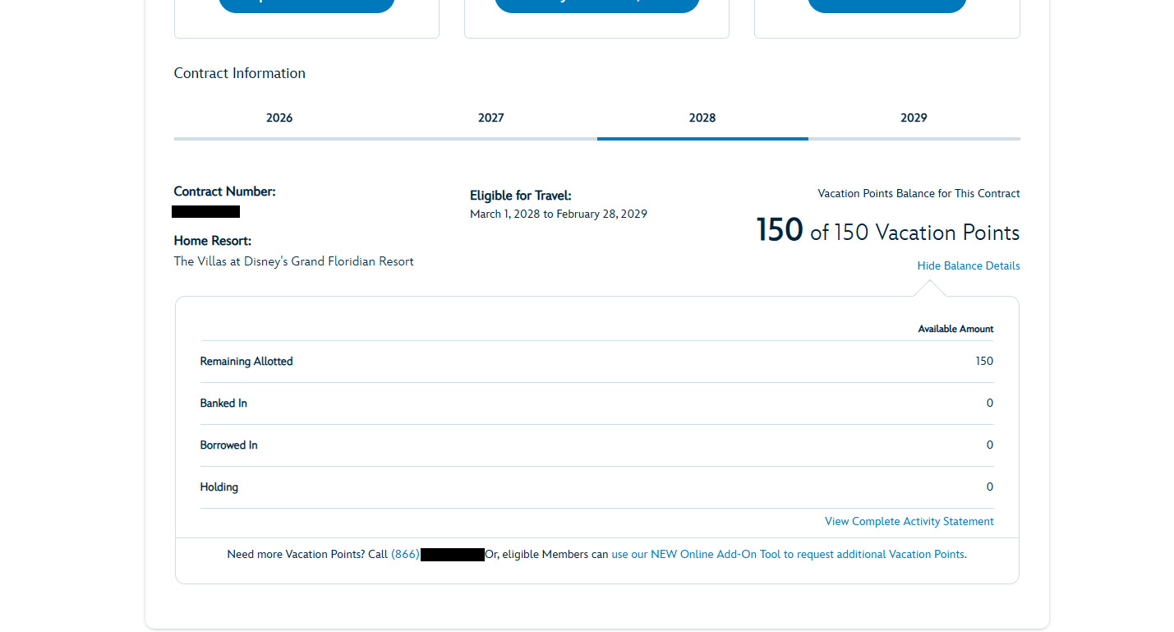Viewport: 1174px width, 632px height.
Task: Click Vacation Points Balance for This Contract
Action: pyautogui.click(x=918, y=194)
